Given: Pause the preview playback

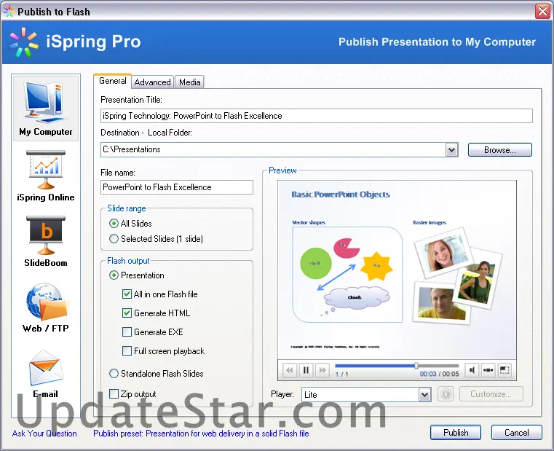Looking at the screenshot, I should pos(306,370).
